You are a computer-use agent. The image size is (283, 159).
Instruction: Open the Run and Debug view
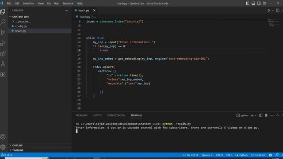tap(3, 43)
